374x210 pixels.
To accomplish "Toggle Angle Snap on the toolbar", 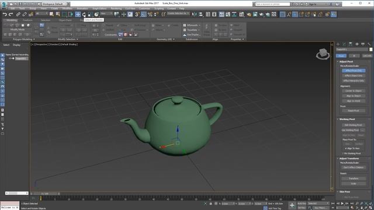I will [144, 15].
